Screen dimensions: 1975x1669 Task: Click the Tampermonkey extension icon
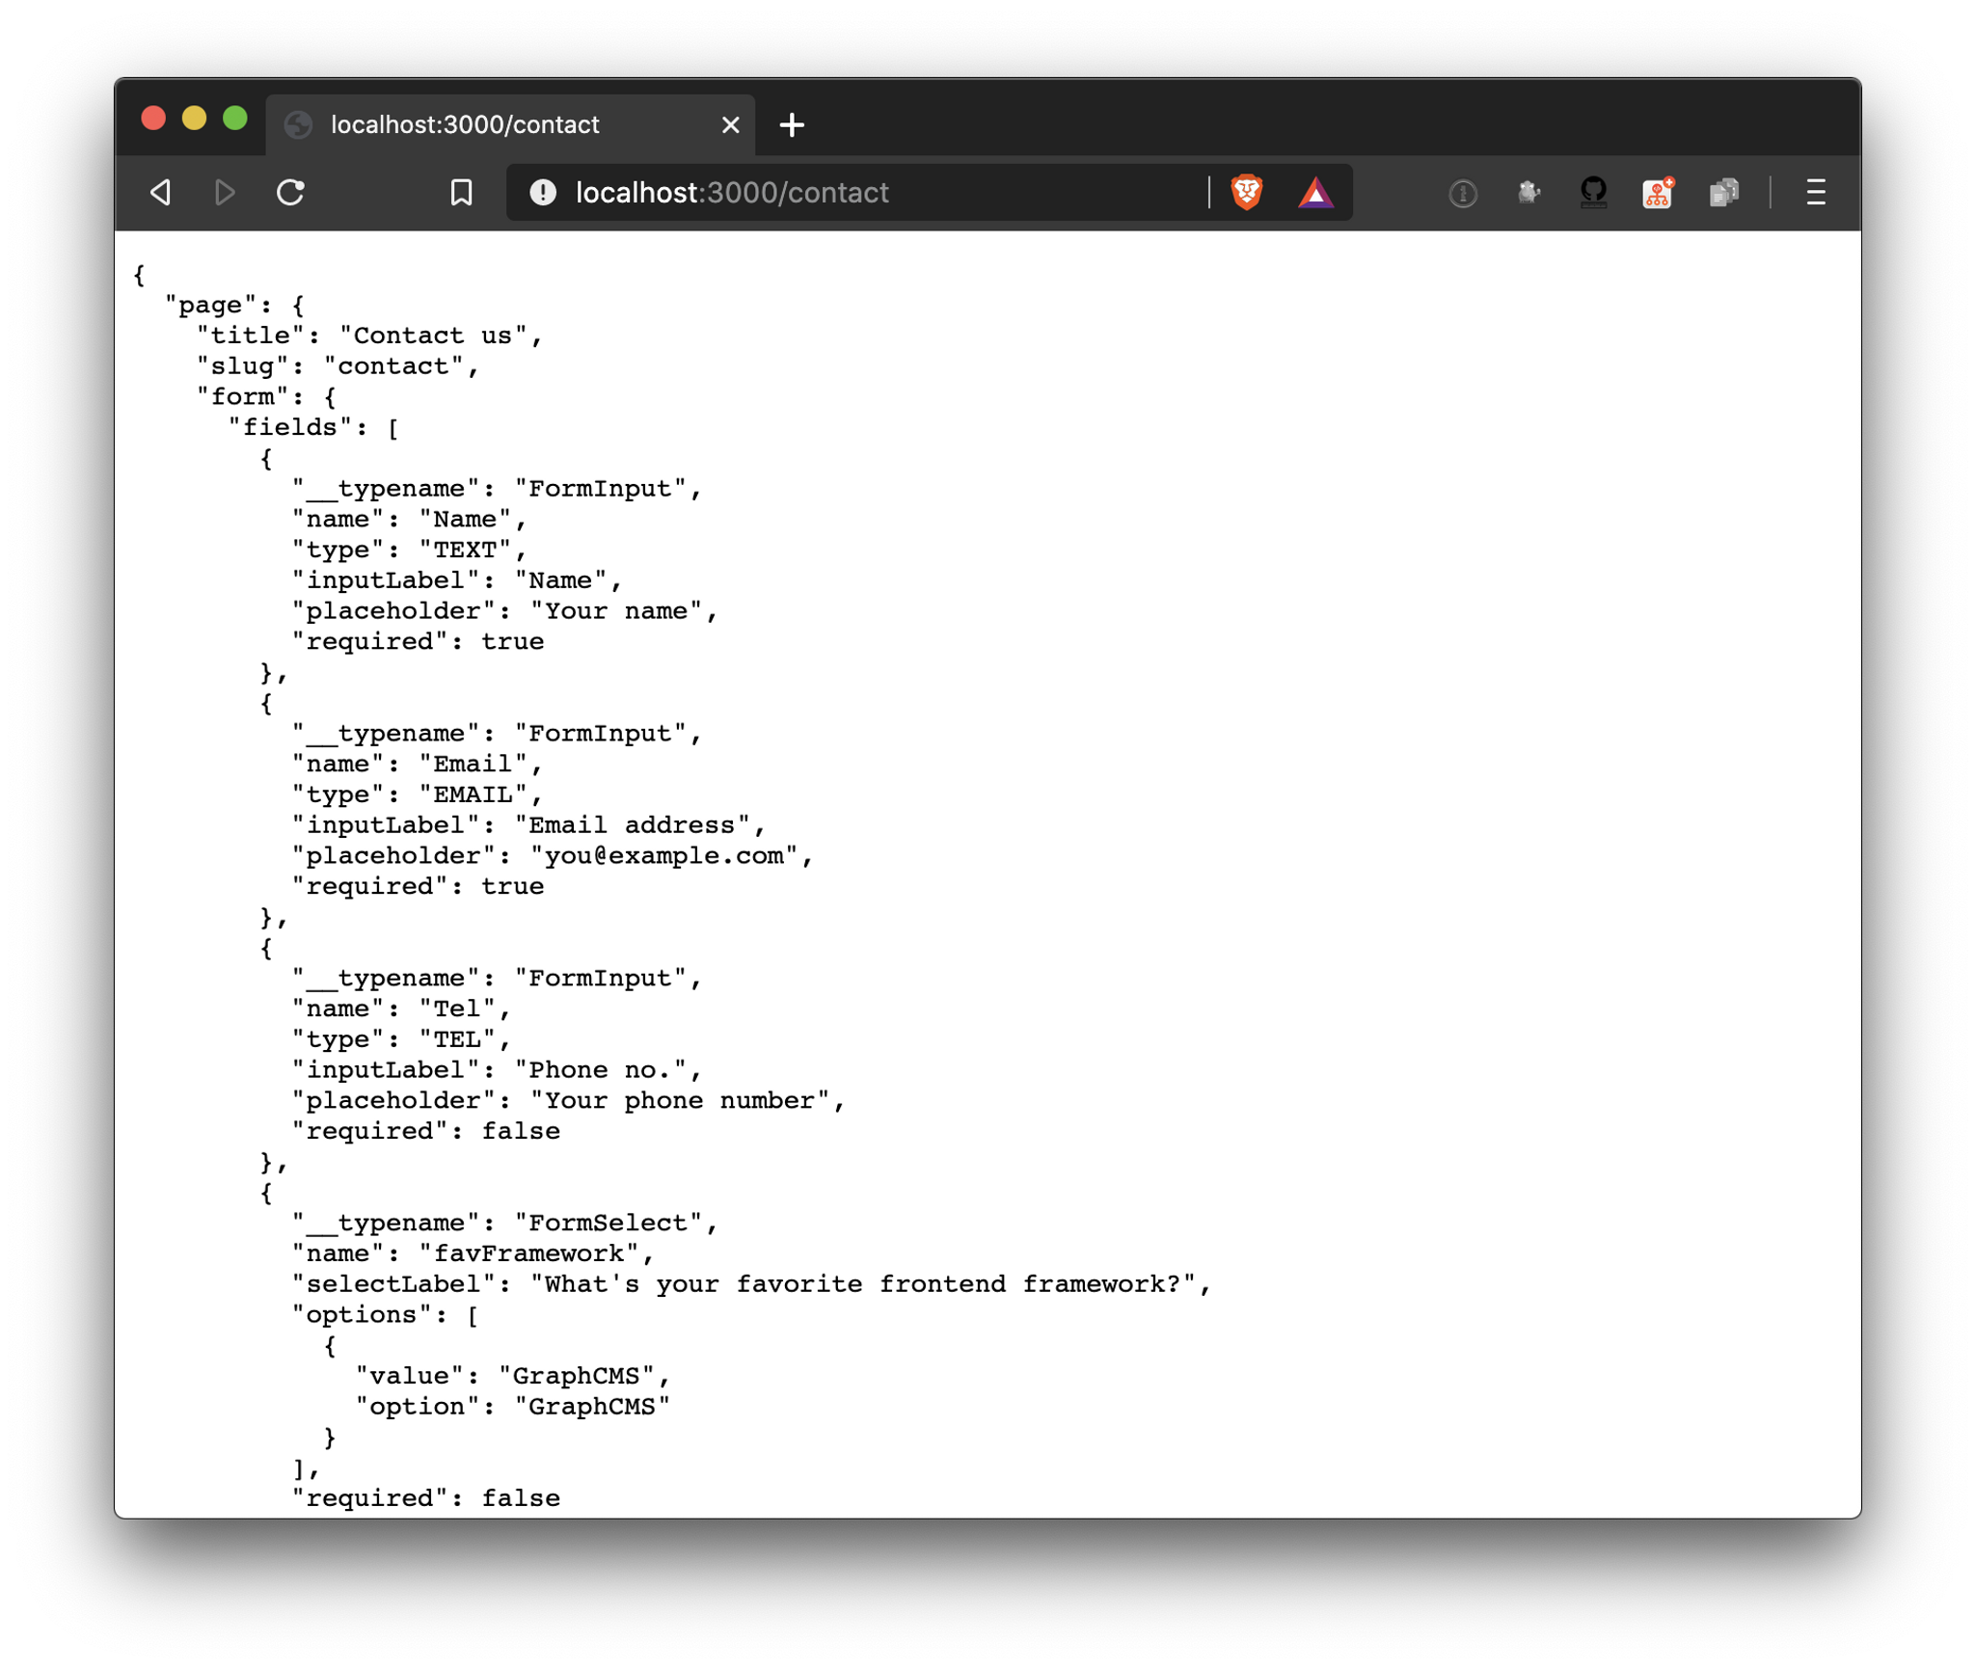tap(1529, 193)
